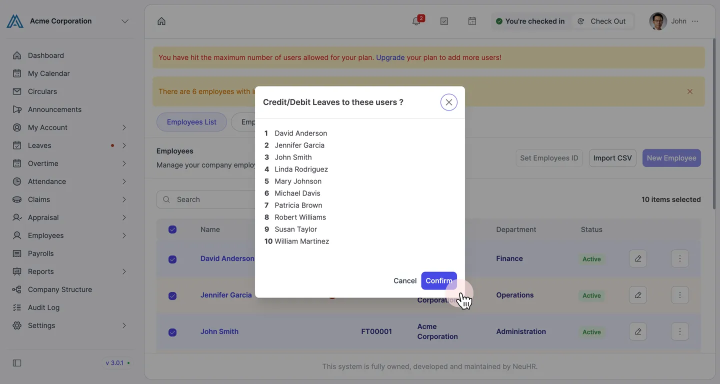Click the Dashboard house icon in sidebar

click(x=17, y=55)
